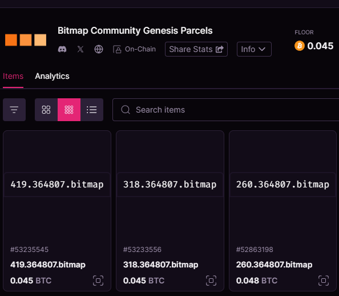Click inscription number #52863198
The width and height of the screenshot is (339, 296).
pos(255,250)
